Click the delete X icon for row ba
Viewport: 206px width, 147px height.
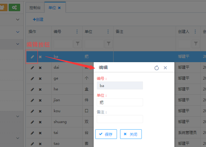click(x=40, y=57)
